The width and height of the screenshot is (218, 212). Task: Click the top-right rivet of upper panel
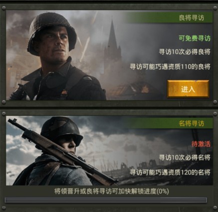(x=215, y=7)
